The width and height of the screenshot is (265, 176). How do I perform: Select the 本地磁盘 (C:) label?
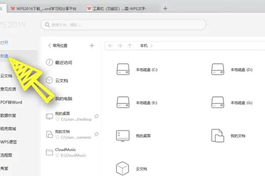[147, 70]
